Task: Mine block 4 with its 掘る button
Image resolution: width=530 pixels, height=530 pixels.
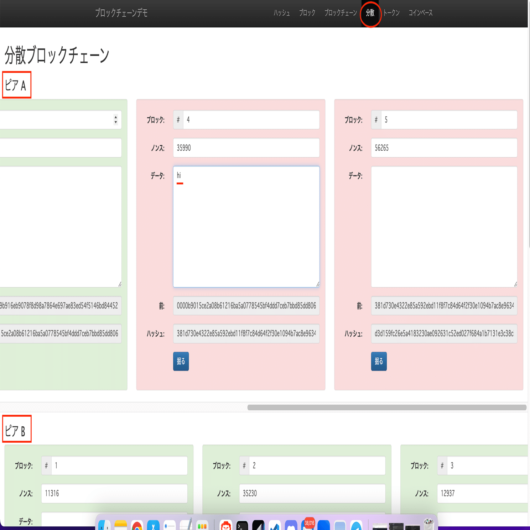Action: tap(181, 361)
